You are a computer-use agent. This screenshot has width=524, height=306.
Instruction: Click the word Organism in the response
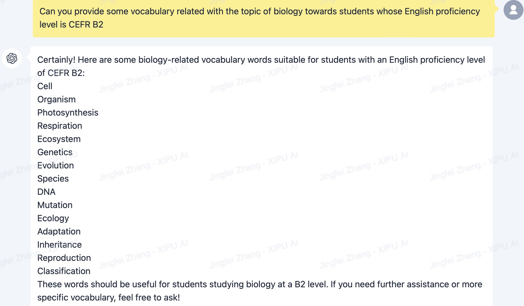click(56, 99)
